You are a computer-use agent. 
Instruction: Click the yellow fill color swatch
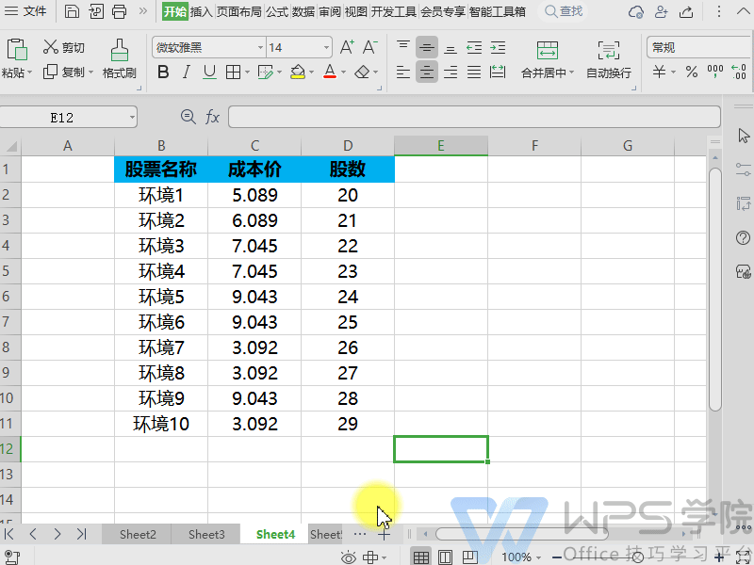pos(297,72)
